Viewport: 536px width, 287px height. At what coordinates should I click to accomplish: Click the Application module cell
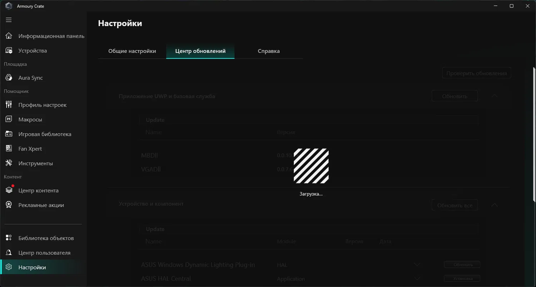pos(291,279)
